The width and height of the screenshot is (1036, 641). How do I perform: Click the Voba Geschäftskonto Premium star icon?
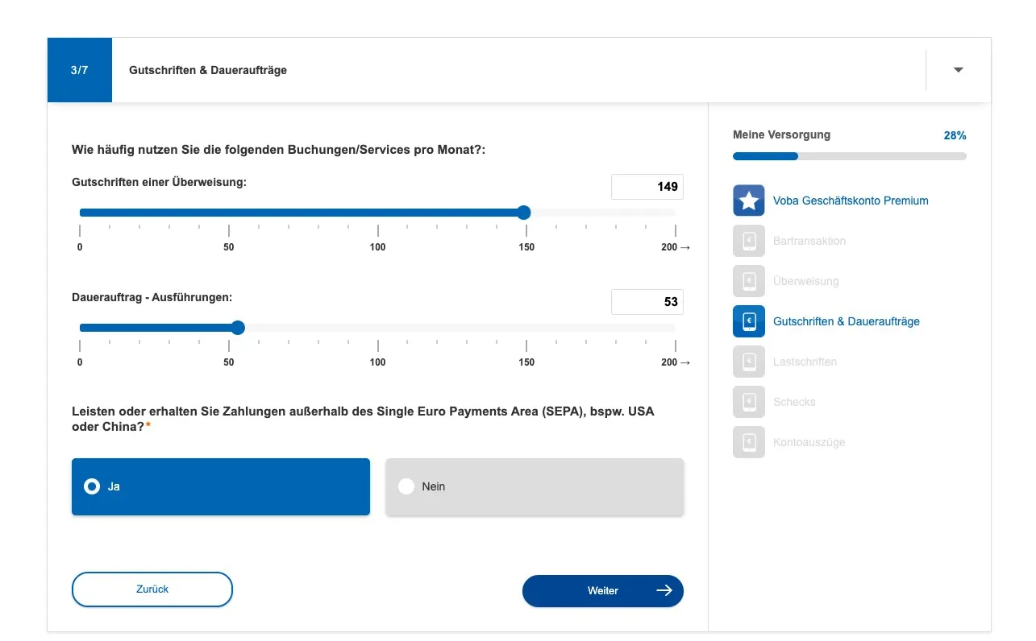click(x=748, y=201)
